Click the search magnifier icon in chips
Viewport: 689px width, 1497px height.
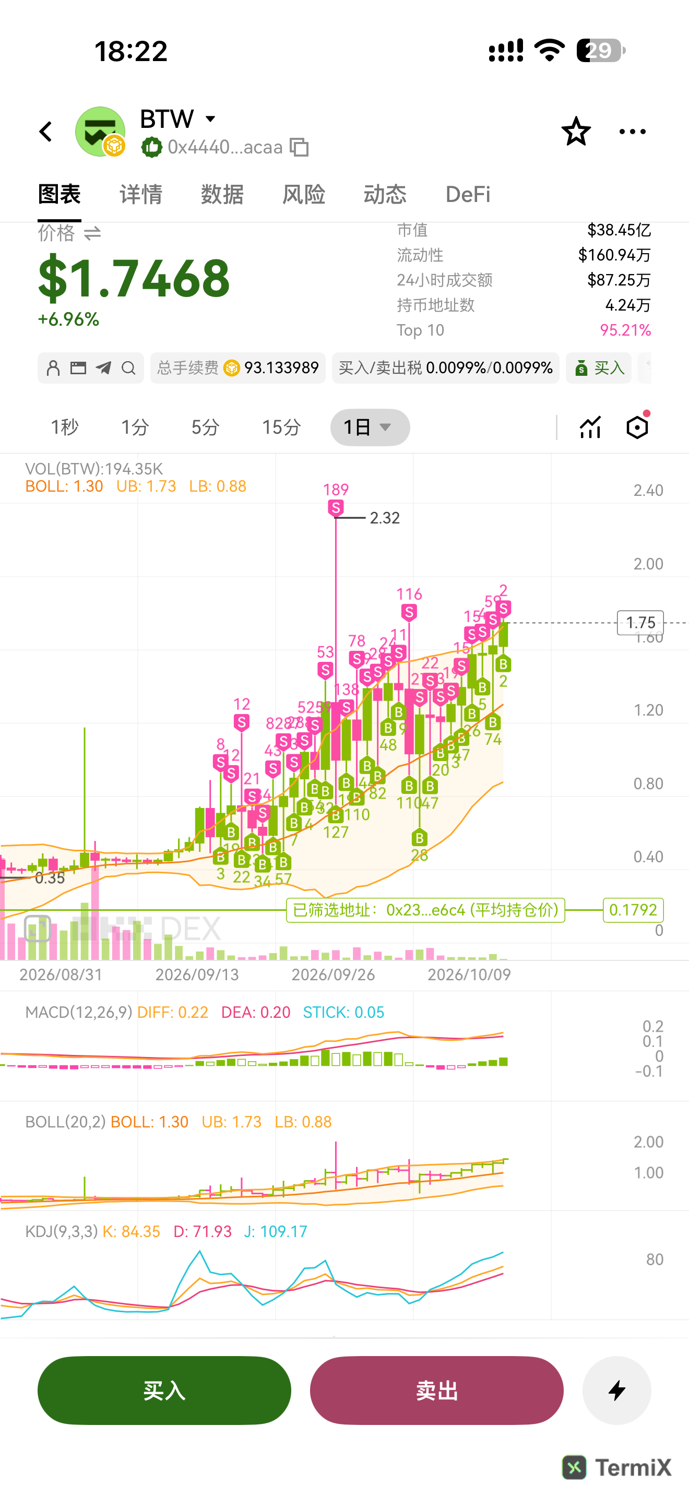point(128,368)
